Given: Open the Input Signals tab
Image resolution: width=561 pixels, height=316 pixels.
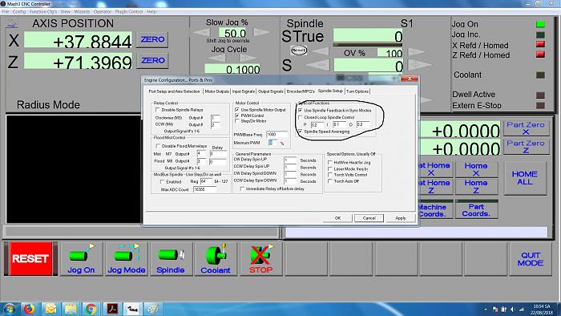Looking at the screenshot, I should point(244,91).
